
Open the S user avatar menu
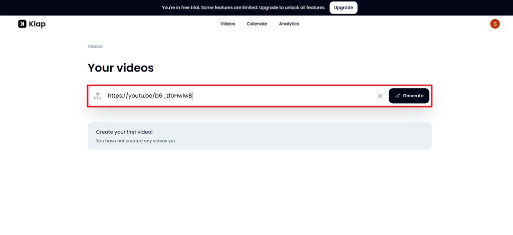click(x=494, y=24)
